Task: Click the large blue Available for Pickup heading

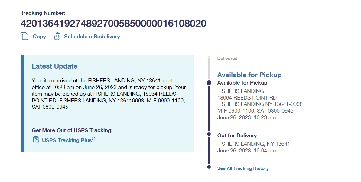Action: [249, 75]
